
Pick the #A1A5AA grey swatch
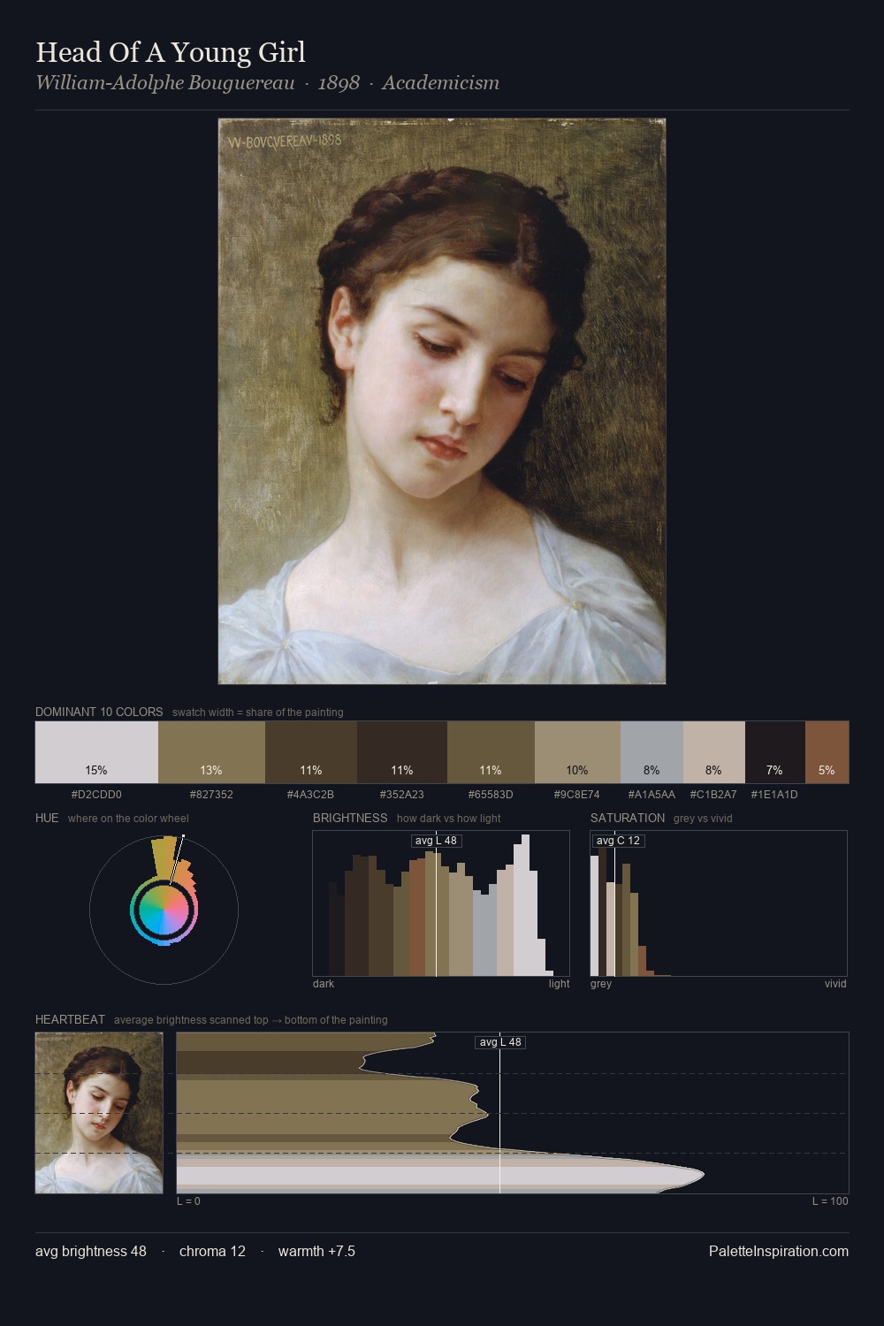(x=652, y=752)
